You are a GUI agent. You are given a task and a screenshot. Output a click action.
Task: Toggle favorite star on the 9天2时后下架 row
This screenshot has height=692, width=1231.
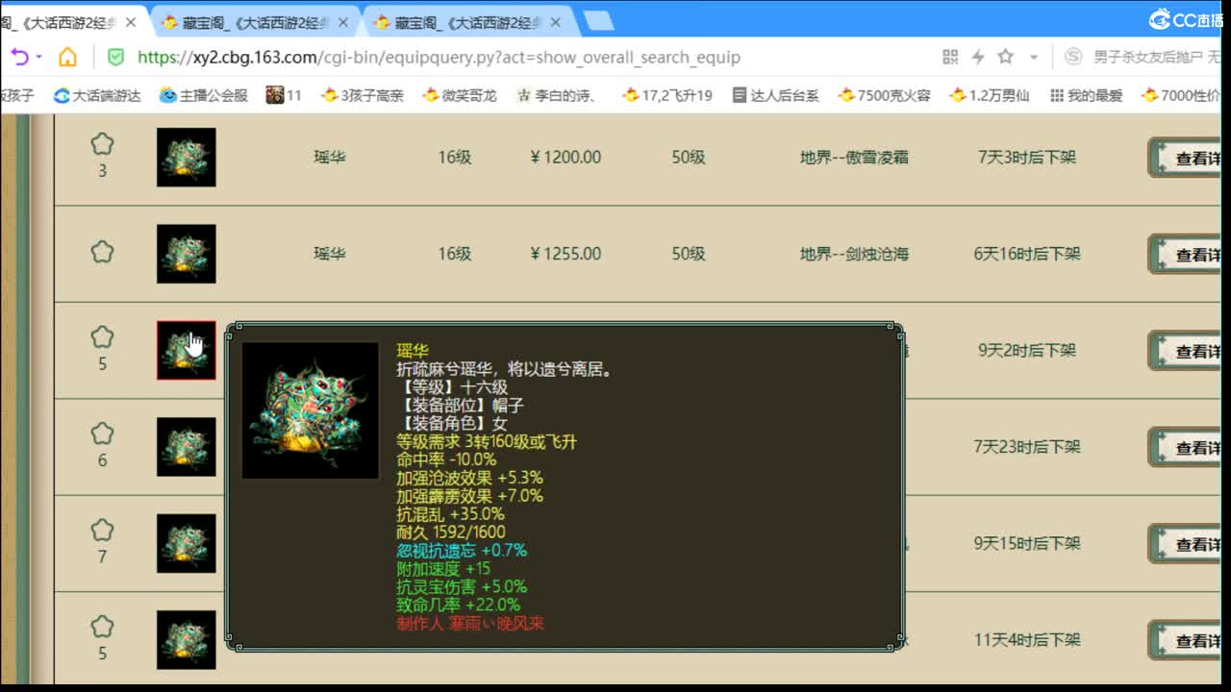point(102,337)
